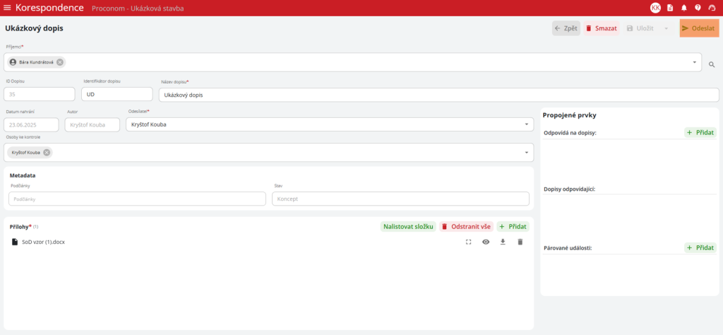Preview attachment with the eye icon
723x335 pixels.
click(486, 242)
